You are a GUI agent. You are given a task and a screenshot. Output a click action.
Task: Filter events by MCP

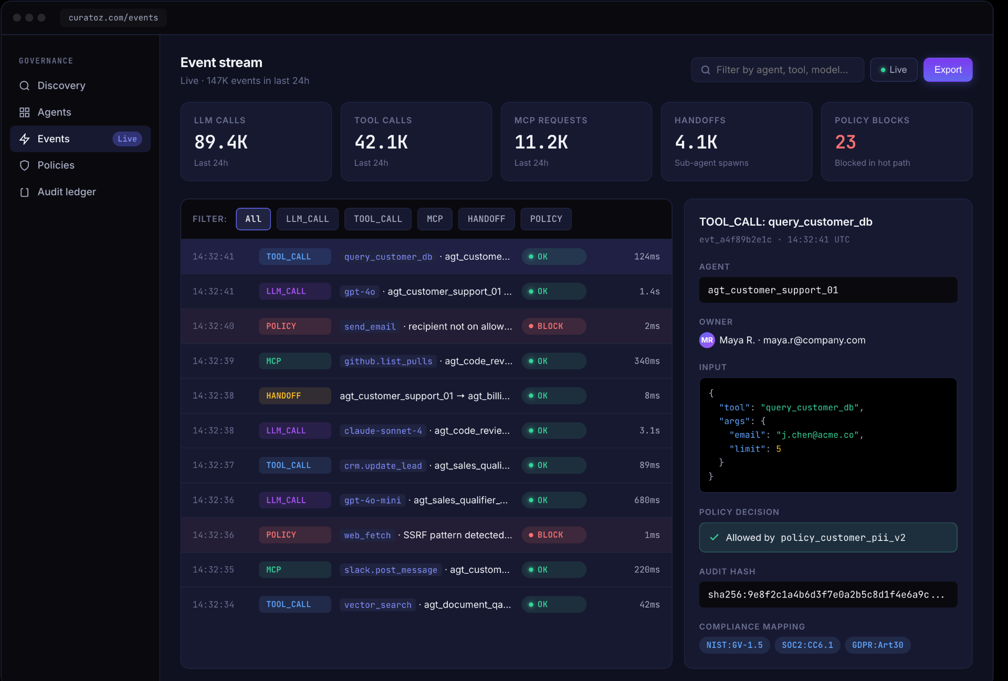click(435, 219)
